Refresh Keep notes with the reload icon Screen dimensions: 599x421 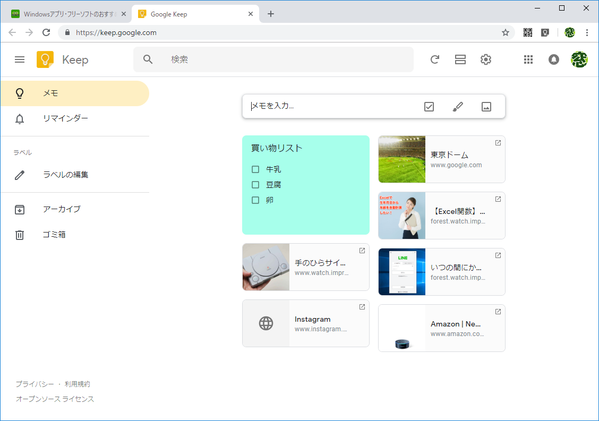tap(435, 59)
